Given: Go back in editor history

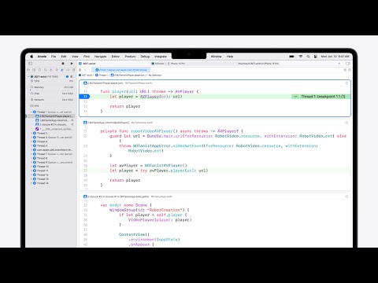Looking at the screenshot, I should pyautogui.click(x=85, y=70).
